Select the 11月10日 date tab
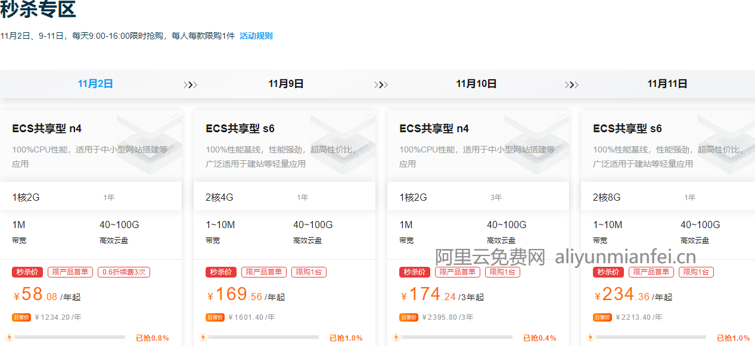This screenshot has width=755, height=346. click(476, 84)
